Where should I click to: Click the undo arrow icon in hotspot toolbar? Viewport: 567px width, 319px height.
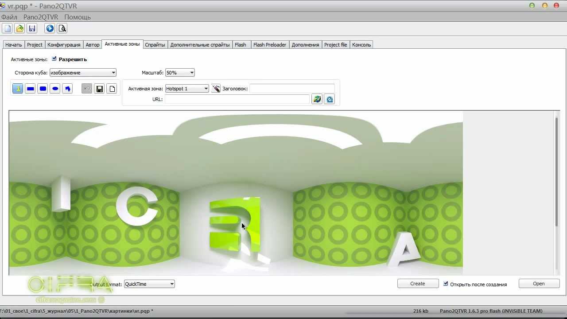87,89
